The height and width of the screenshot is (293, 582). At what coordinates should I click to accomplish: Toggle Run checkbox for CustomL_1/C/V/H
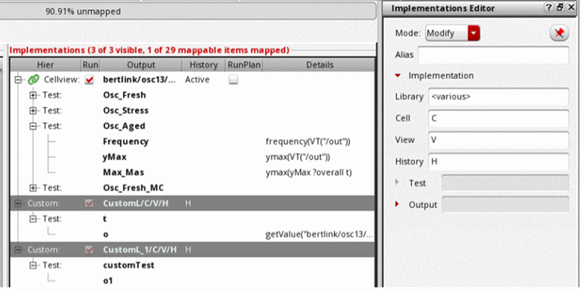coord(89,250)
